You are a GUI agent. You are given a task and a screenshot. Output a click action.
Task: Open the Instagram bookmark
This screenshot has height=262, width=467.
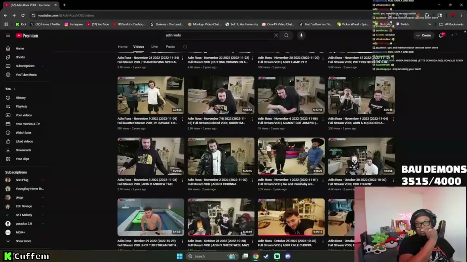(x=73, y=24)
